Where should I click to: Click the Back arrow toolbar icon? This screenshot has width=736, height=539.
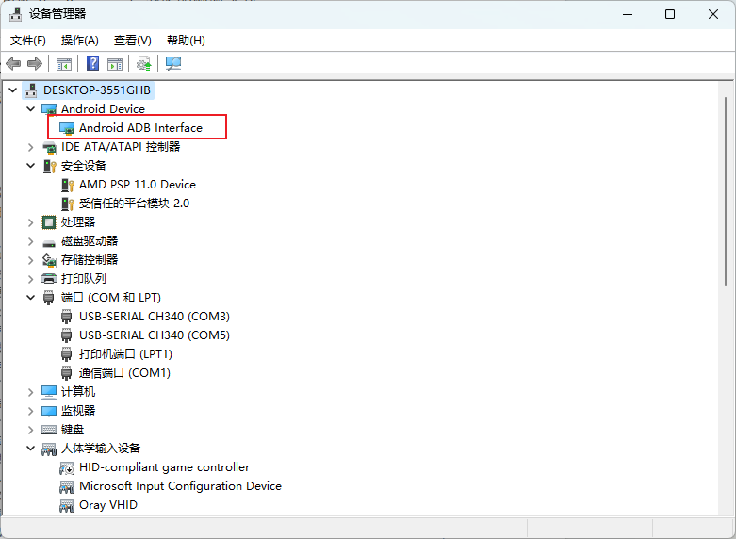13,63
